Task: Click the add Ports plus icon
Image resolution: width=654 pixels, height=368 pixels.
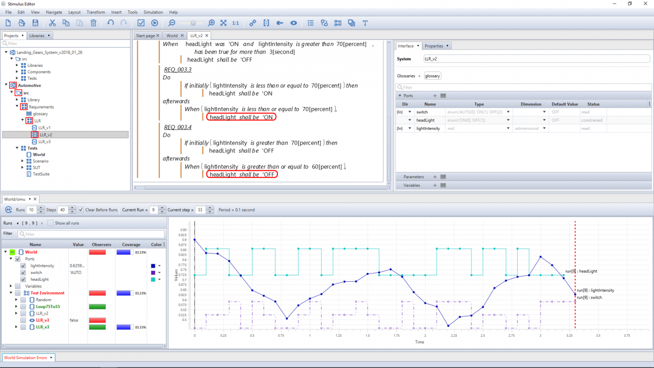Action: point(435,96)
